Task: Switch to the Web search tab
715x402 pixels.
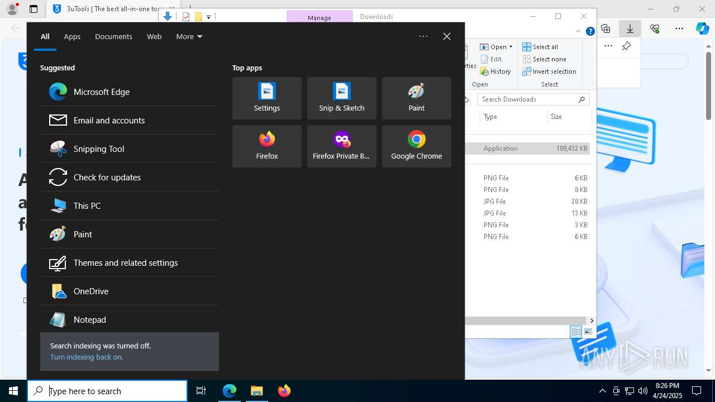Action: tap(154, 36)
